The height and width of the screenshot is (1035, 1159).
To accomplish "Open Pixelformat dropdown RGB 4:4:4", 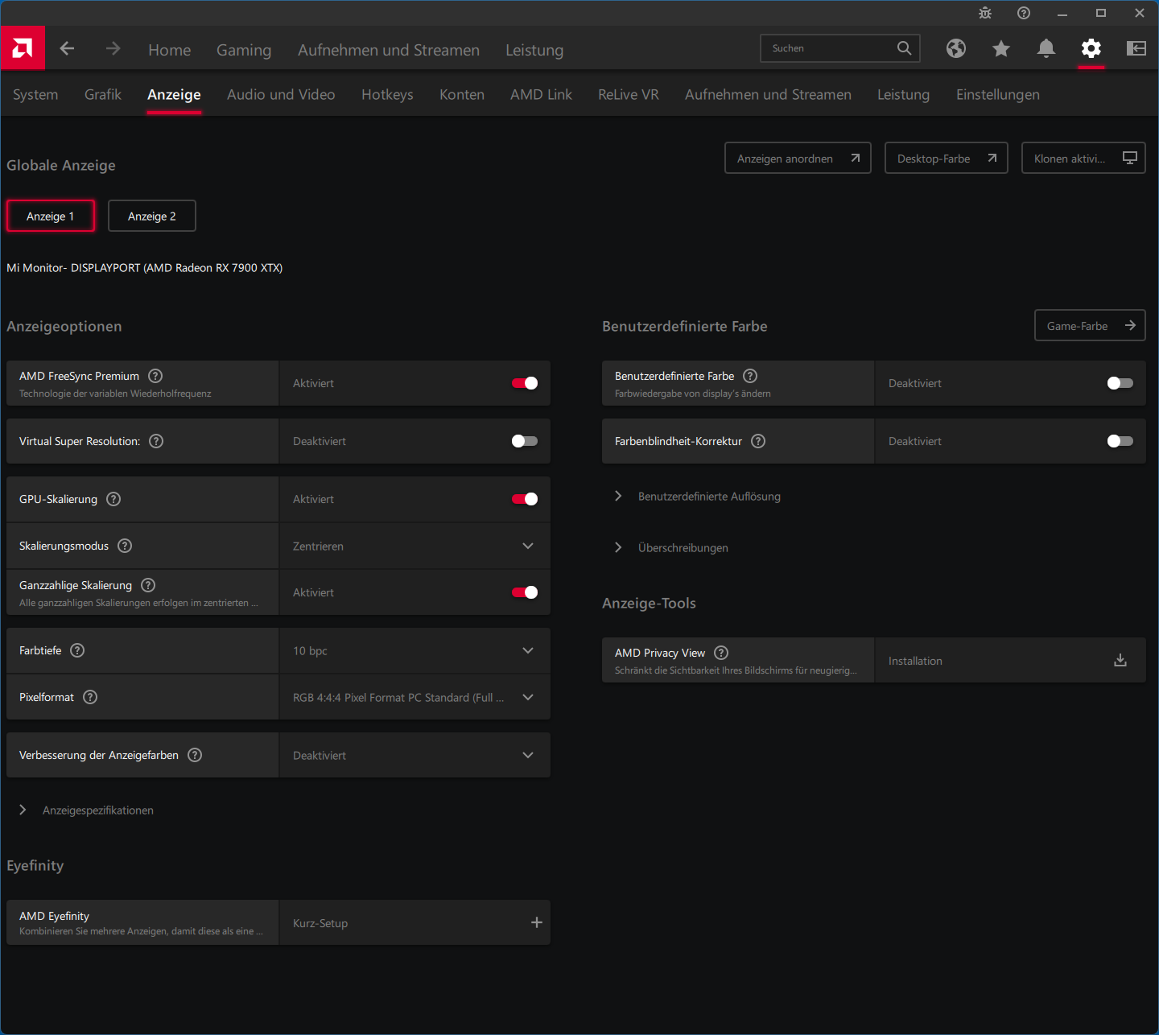I will click(415, 697).
